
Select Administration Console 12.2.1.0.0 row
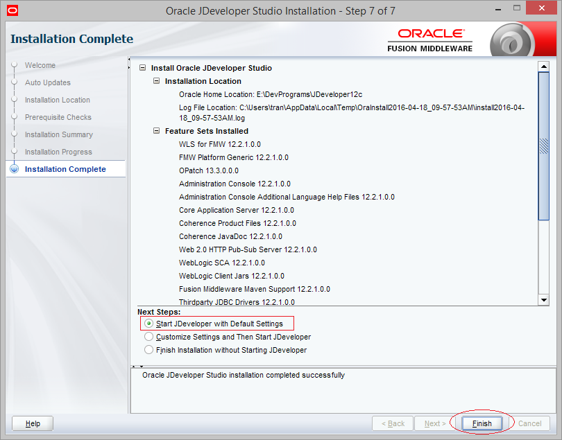coord(235,184)
